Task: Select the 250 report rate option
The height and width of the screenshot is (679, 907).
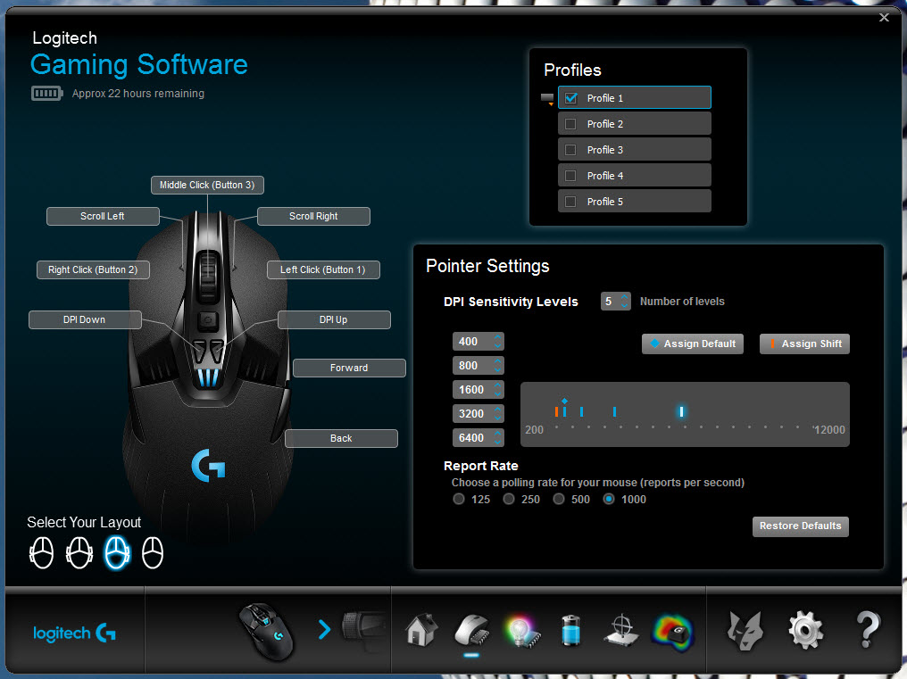Action: (x=509, y=499)
